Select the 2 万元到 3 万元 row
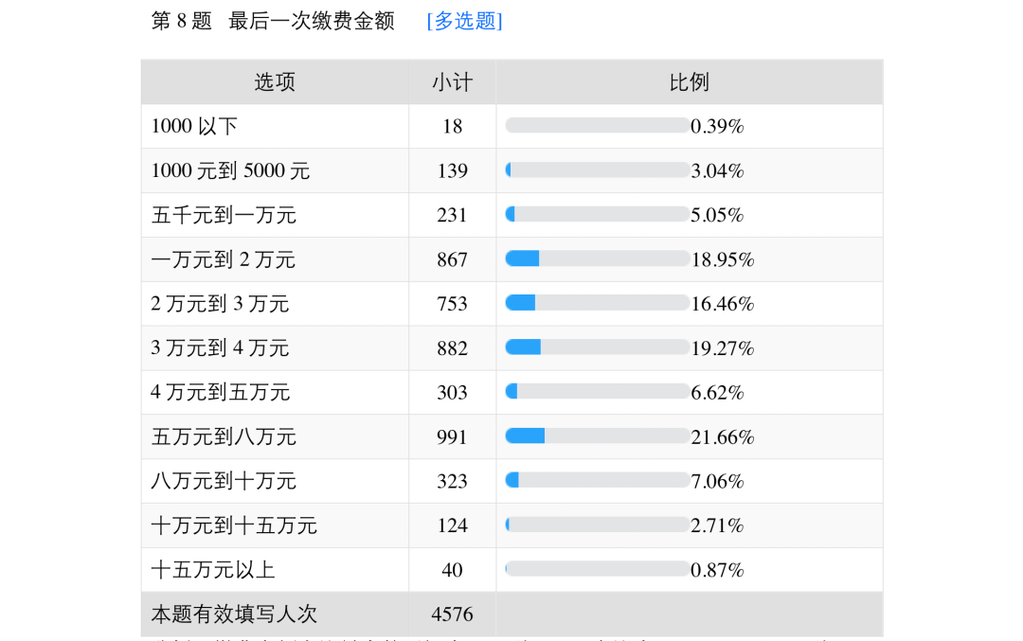Viewport: 1023px width, 641px height. 511,304
